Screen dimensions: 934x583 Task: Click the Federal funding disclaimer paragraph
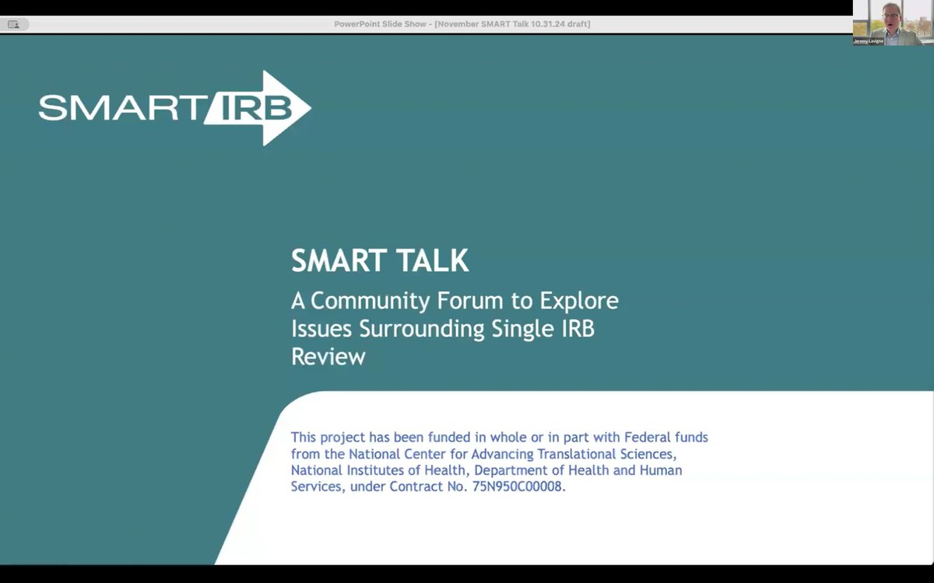coord(499,463)
